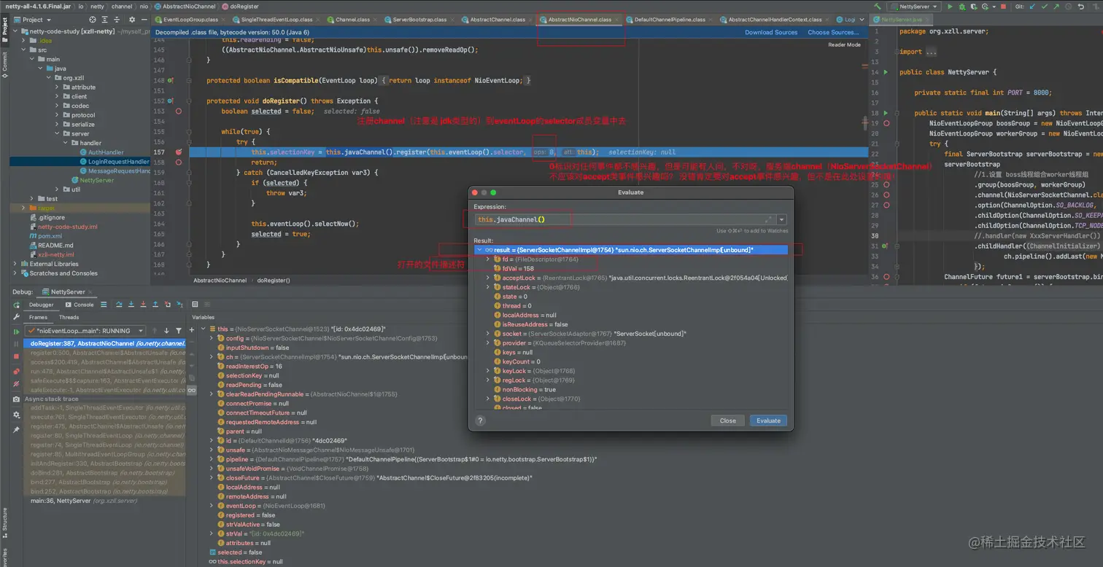This screenshot has width=1103, height=567.
Task: Open the Project view selector dropdown
Action: (x=33, y=20)
